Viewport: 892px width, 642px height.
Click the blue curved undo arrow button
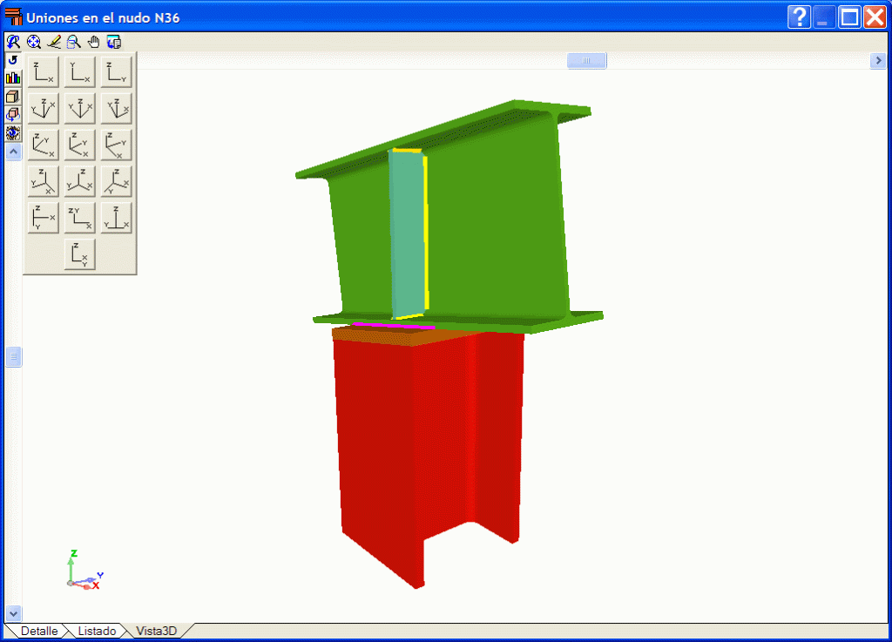pos(13,60)
